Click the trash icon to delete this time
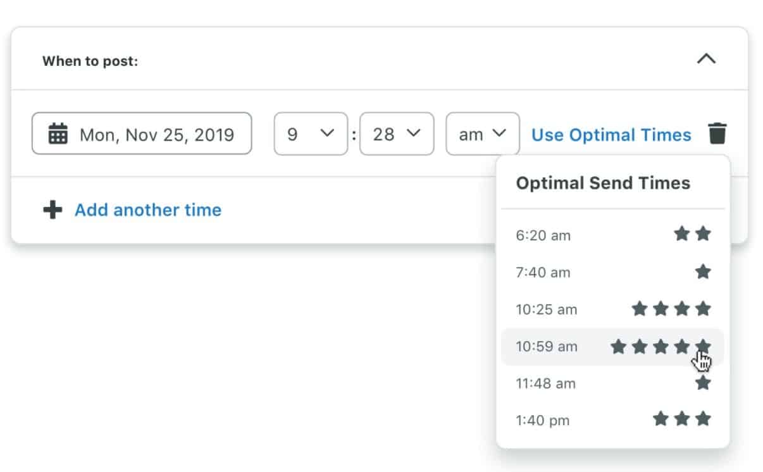Screen dimensions: 763x472 point(718,134)
